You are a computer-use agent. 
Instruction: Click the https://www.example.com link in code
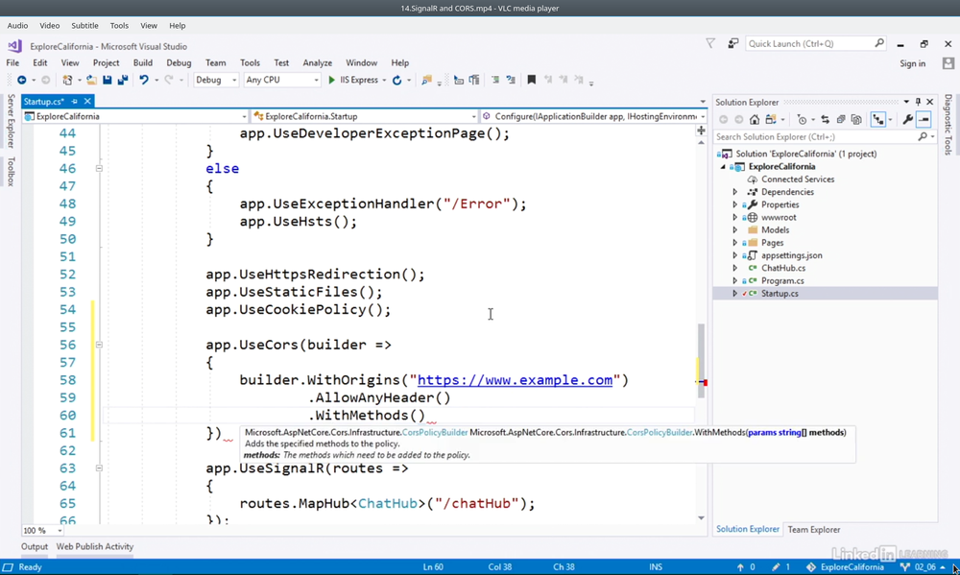[x=515, y=380]
